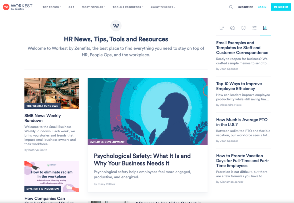Click the Diversity & Inclusion category label
Viewport: 294px width, 203px height.
(42, 189)
